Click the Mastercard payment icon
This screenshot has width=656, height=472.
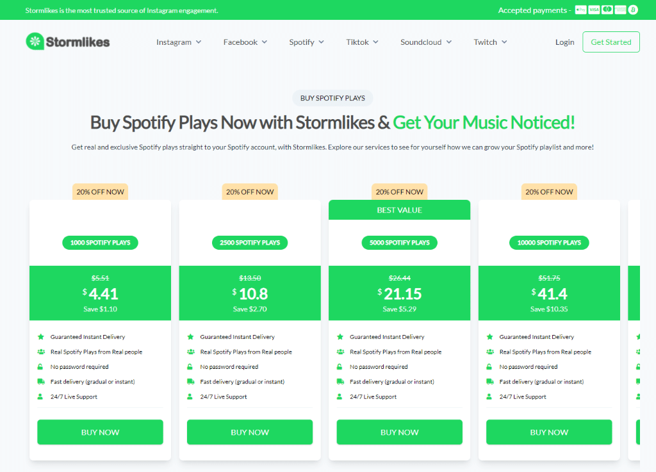[607, 10]
